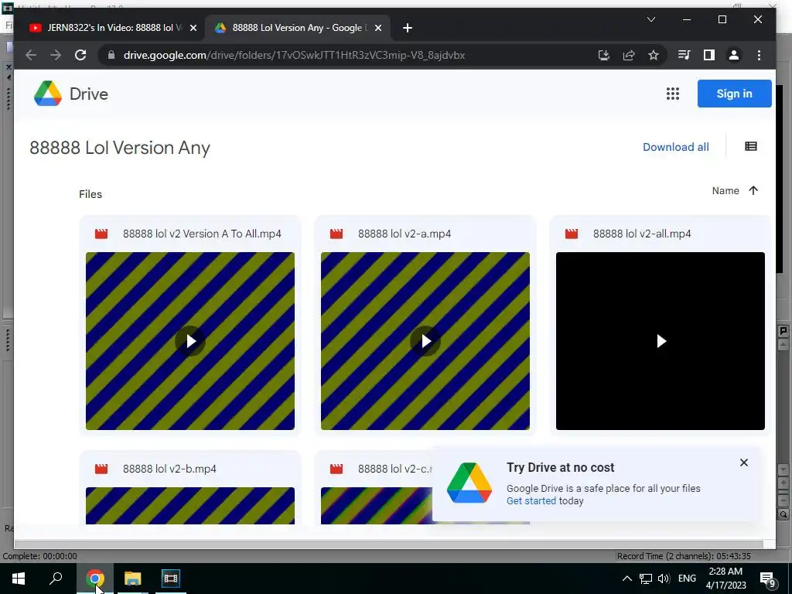Image resolution: width=792 pixels, height=594 pixels.
Task: Open volume control in system tray
Action: [664, 579]
